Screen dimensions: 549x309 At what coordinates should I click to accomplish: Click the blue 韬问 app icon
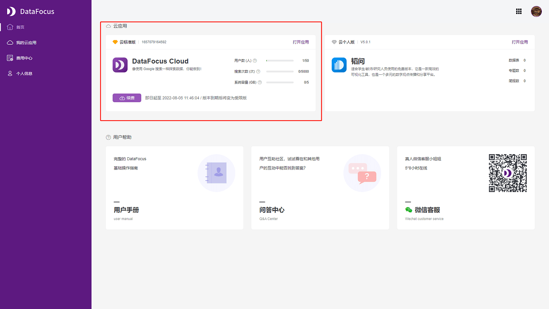pos(339,65)
